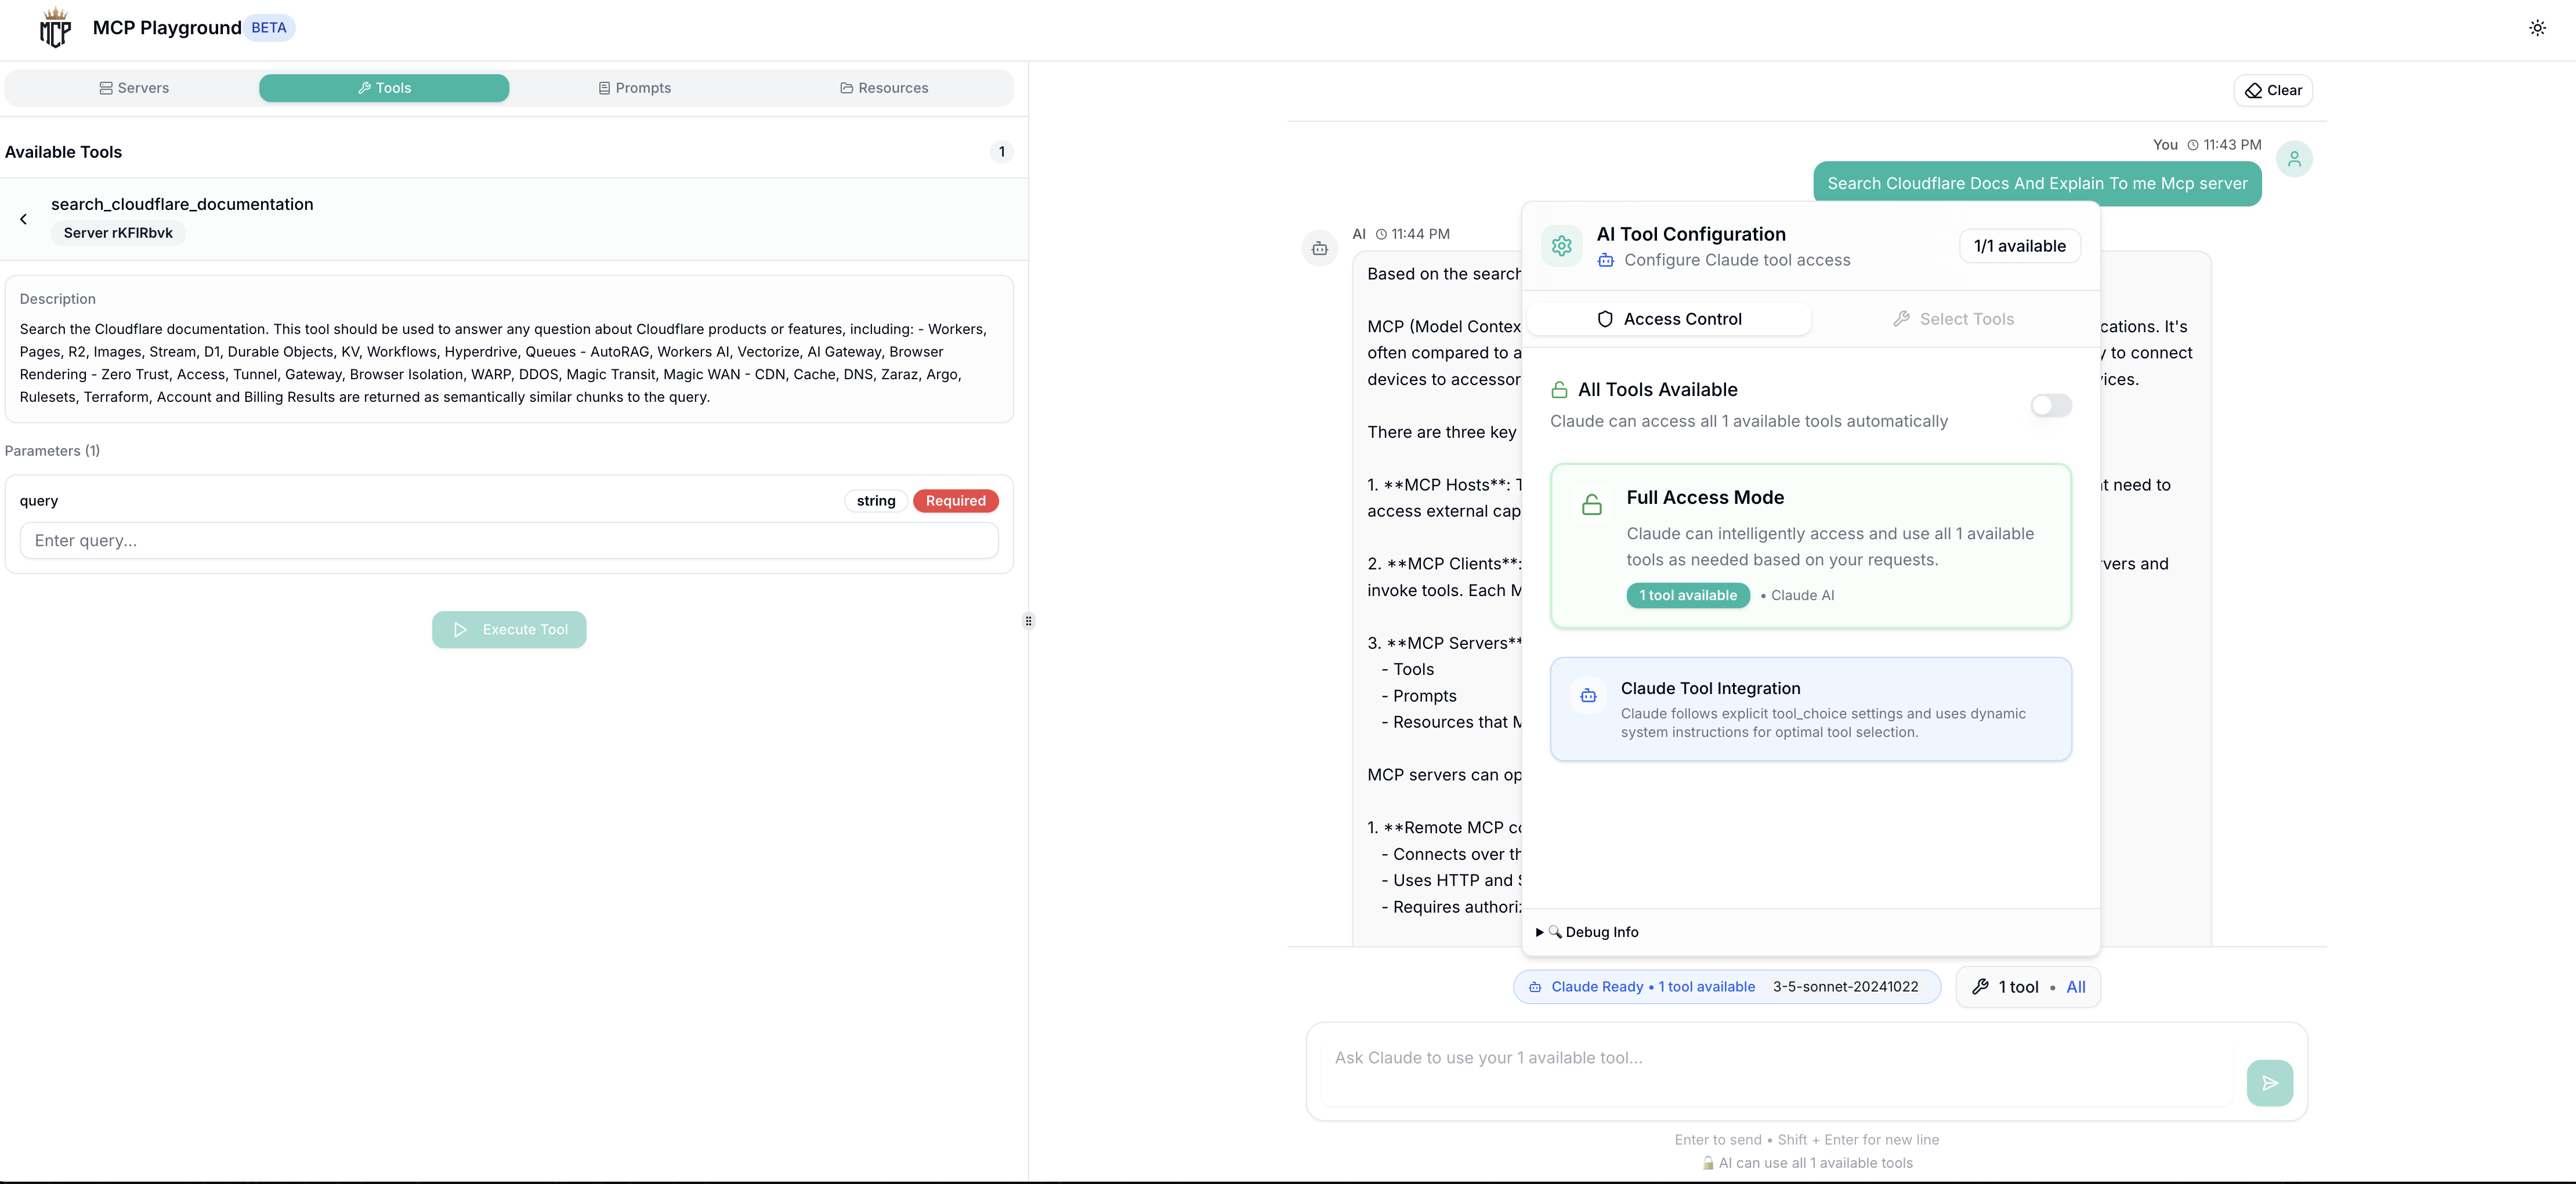Click the AI Tool Configuration gear icon
2576x1184 pixels.
coord(1561,246)
